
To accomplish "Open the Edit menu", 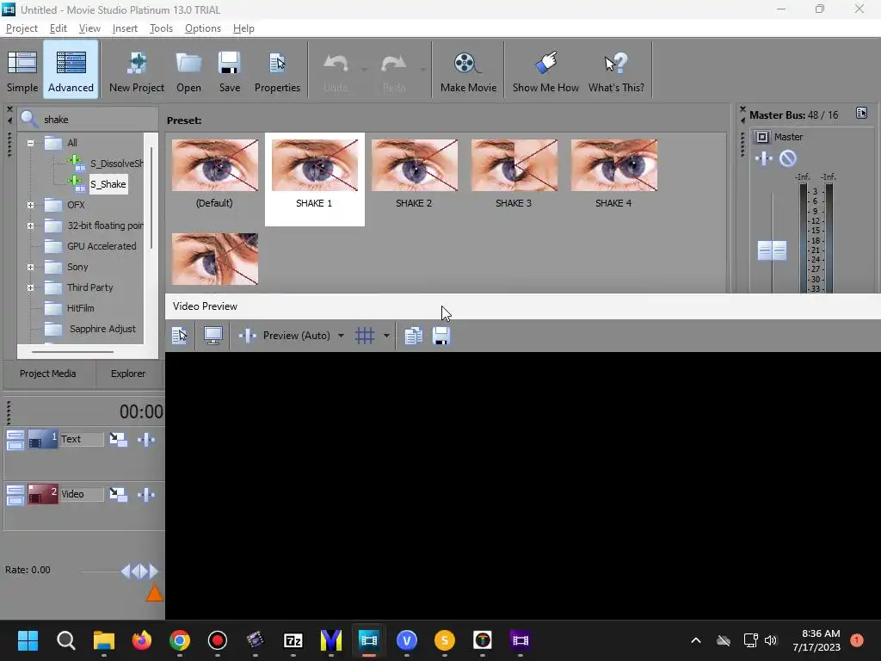I will (58, 28).
